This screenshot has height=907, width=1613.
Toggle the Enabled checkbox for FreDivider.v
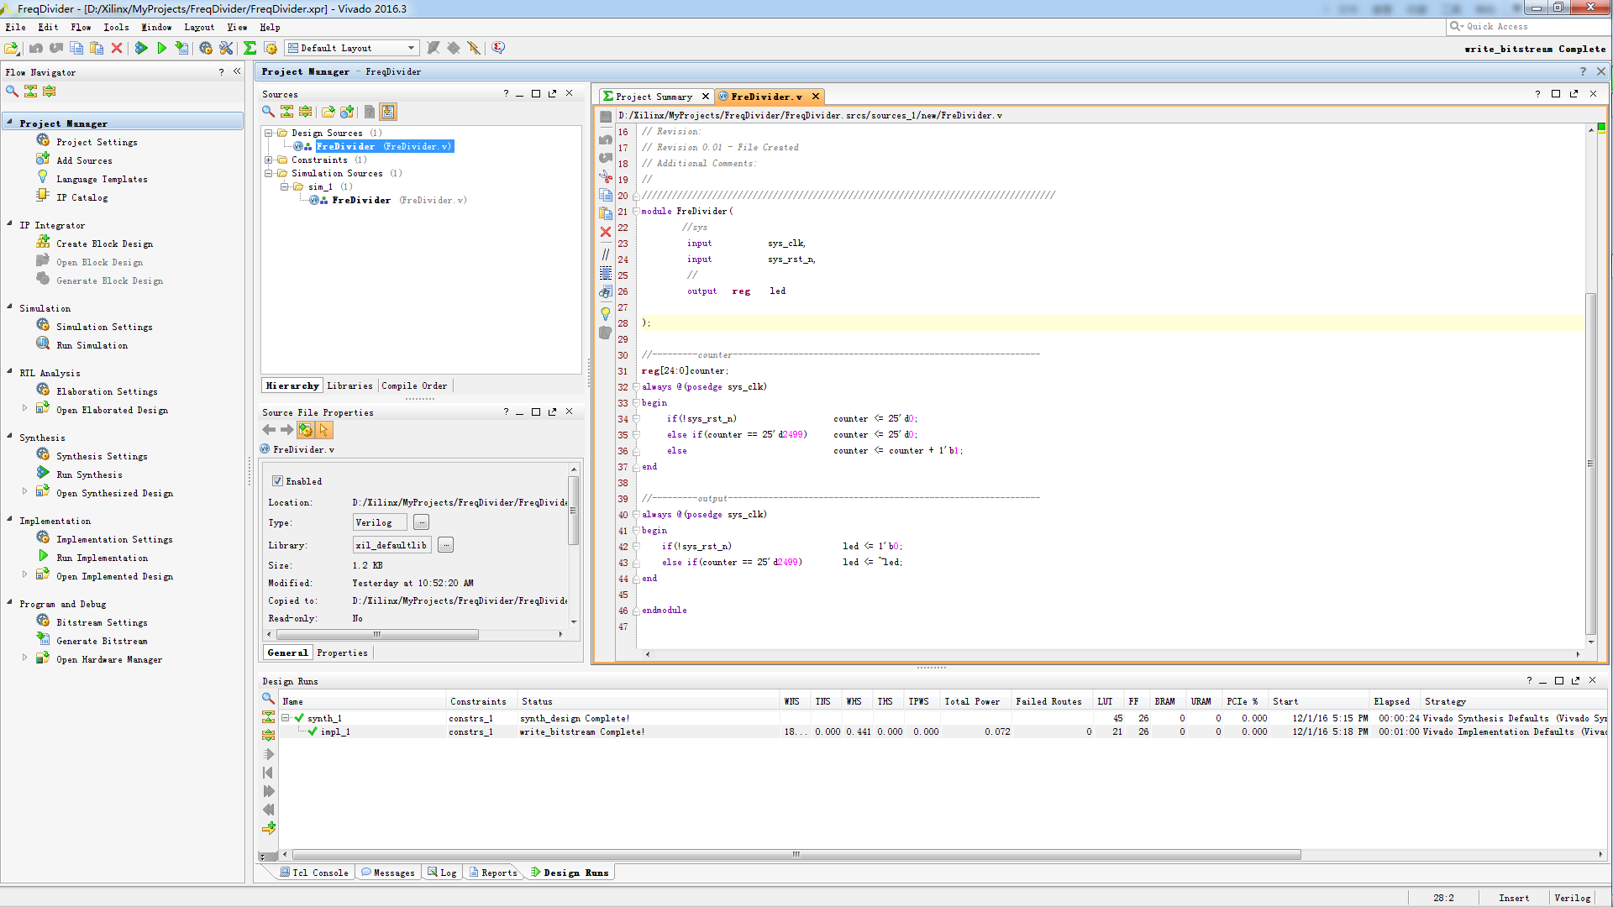pos(277,481)
